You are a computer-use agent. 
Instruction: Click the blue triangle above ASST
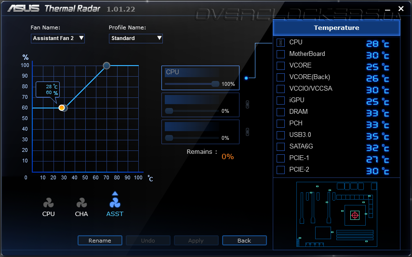tap(115, 193)
